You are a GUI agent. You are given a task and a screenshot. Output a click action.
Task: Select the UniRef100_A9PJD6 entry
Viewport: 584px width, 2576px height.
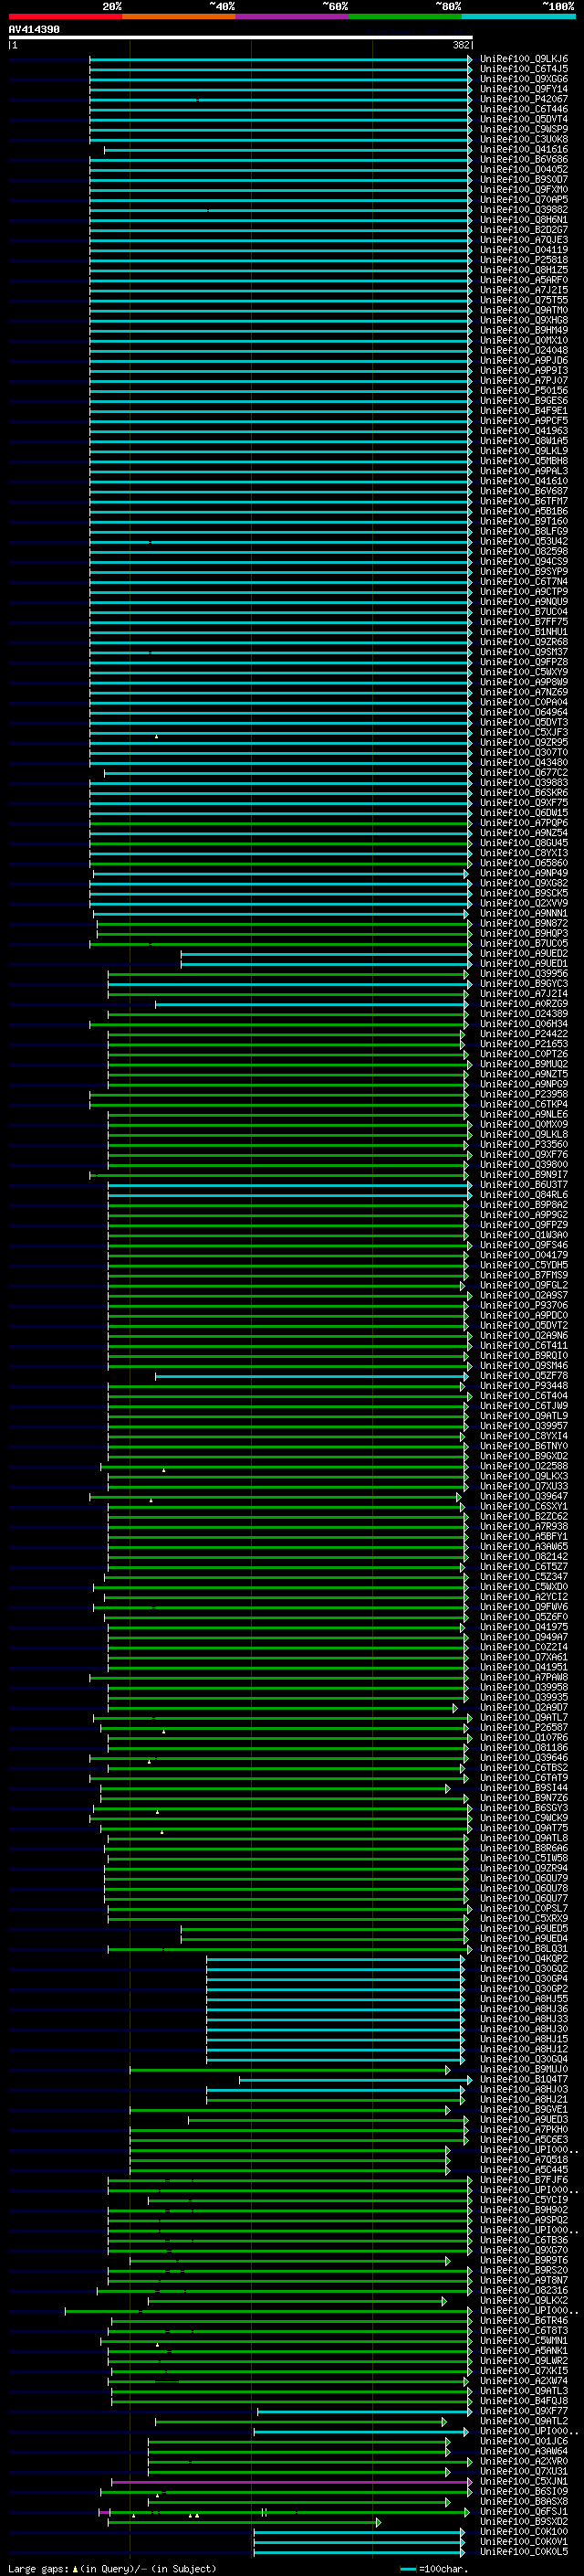click(x=524, y=360)
